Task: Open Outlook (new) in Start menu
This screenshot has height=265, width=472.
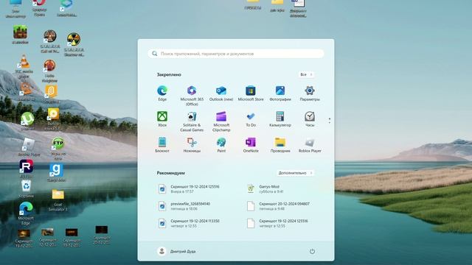Action: click(221, 93)
